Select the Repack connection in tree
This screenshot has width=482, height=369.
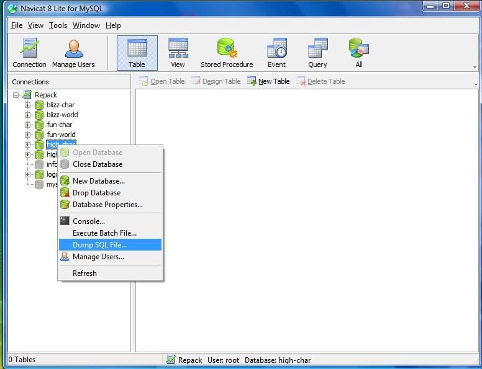click(46, 95)
